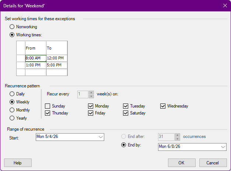Enable the Sunday checkbox
Screen dimensions: 231x171
click(48, 106)
